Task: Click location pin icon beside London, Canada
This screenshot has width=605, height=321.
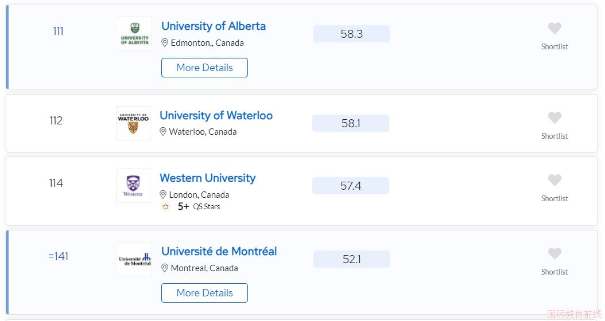Action: [163, 194]
